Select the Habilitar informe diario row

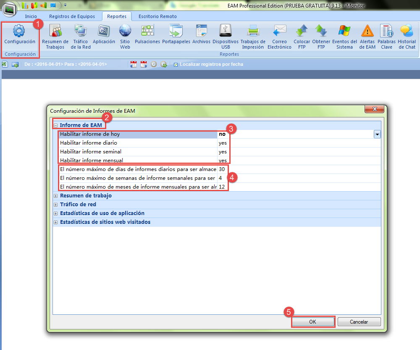pyautogui.click(x=219, y=143)
